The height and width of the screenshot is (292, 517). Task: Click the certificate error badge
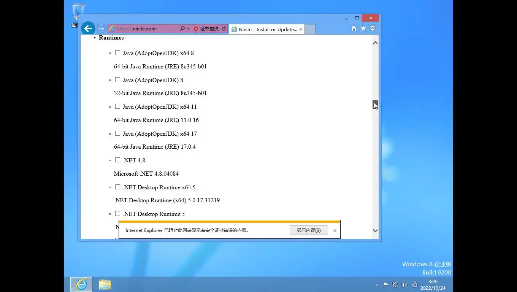pyautogui.click(x=206, y=29)
